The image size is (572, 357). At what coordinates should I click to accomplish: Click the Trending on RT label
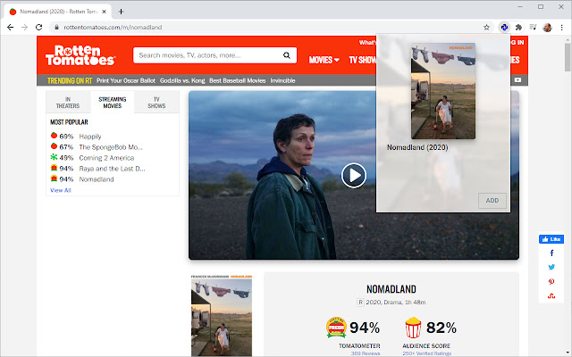pyautogui.click(x=70, y=80)
